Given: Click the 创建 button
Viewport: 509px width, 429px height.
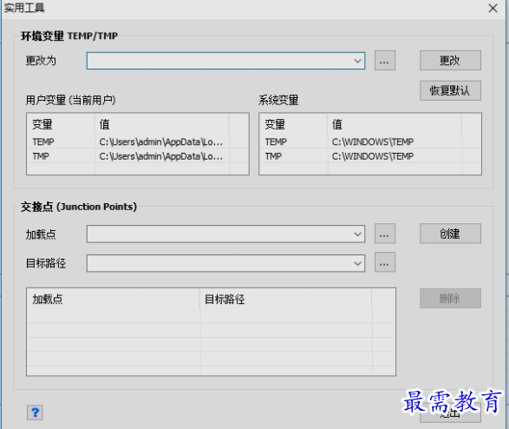Looking at the screenshot, I should 450,234.
